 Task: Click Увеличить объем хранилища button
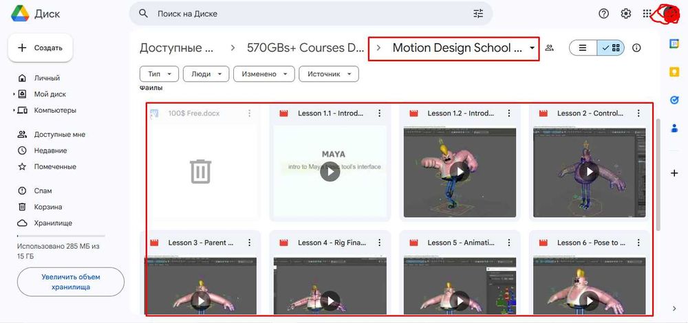tap(71, 282)
